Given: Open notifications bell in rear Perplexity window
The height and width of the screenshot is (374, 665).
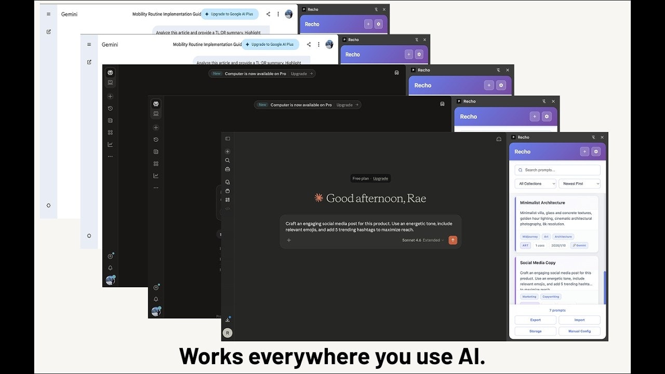Looking at the screenshot, I should point(110,268).
